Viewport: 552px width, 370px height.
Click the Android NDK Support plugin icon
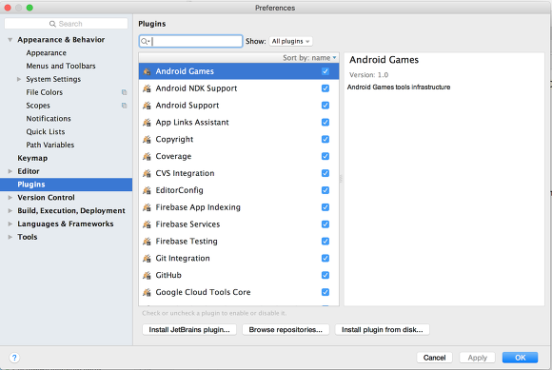click(147, 88)
